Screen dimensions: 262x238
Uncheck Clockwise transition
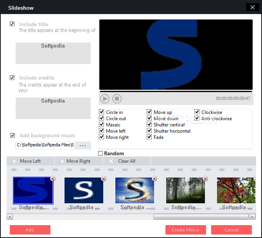click(197, 112)
